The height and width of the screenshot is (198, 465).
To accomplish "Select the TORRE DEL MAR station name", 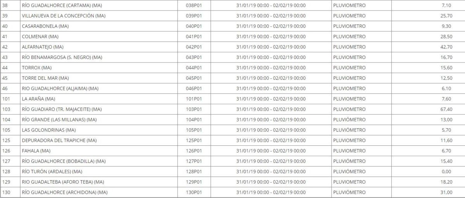I will 45,78.
